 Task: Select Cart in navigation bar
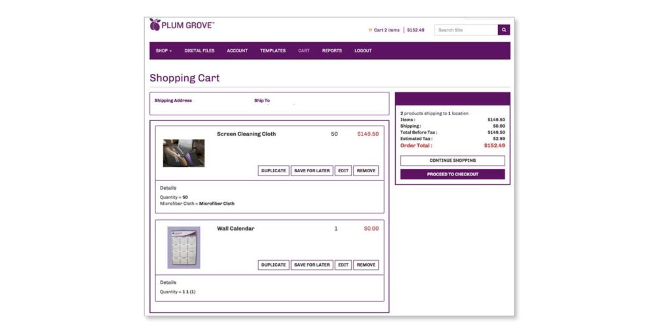click(304, 51)
